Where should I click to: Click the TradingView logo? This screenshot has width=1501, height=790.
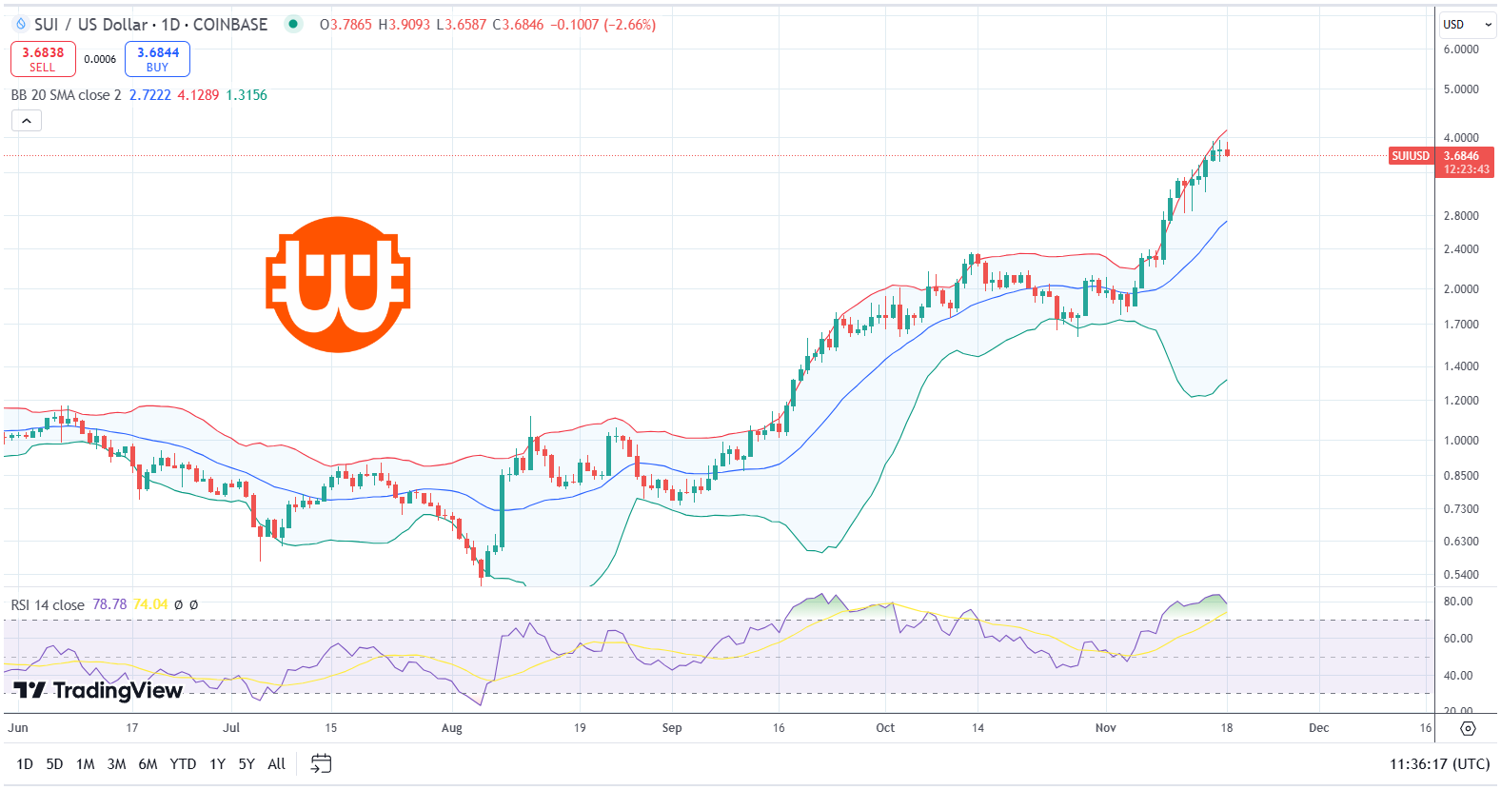coord(98,690)
